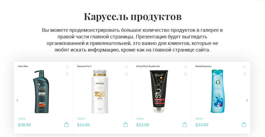The width and height of the screenshot is (265, 137).
Task: Add Clear Men to wishlist heart
Action: click(67, 67)
